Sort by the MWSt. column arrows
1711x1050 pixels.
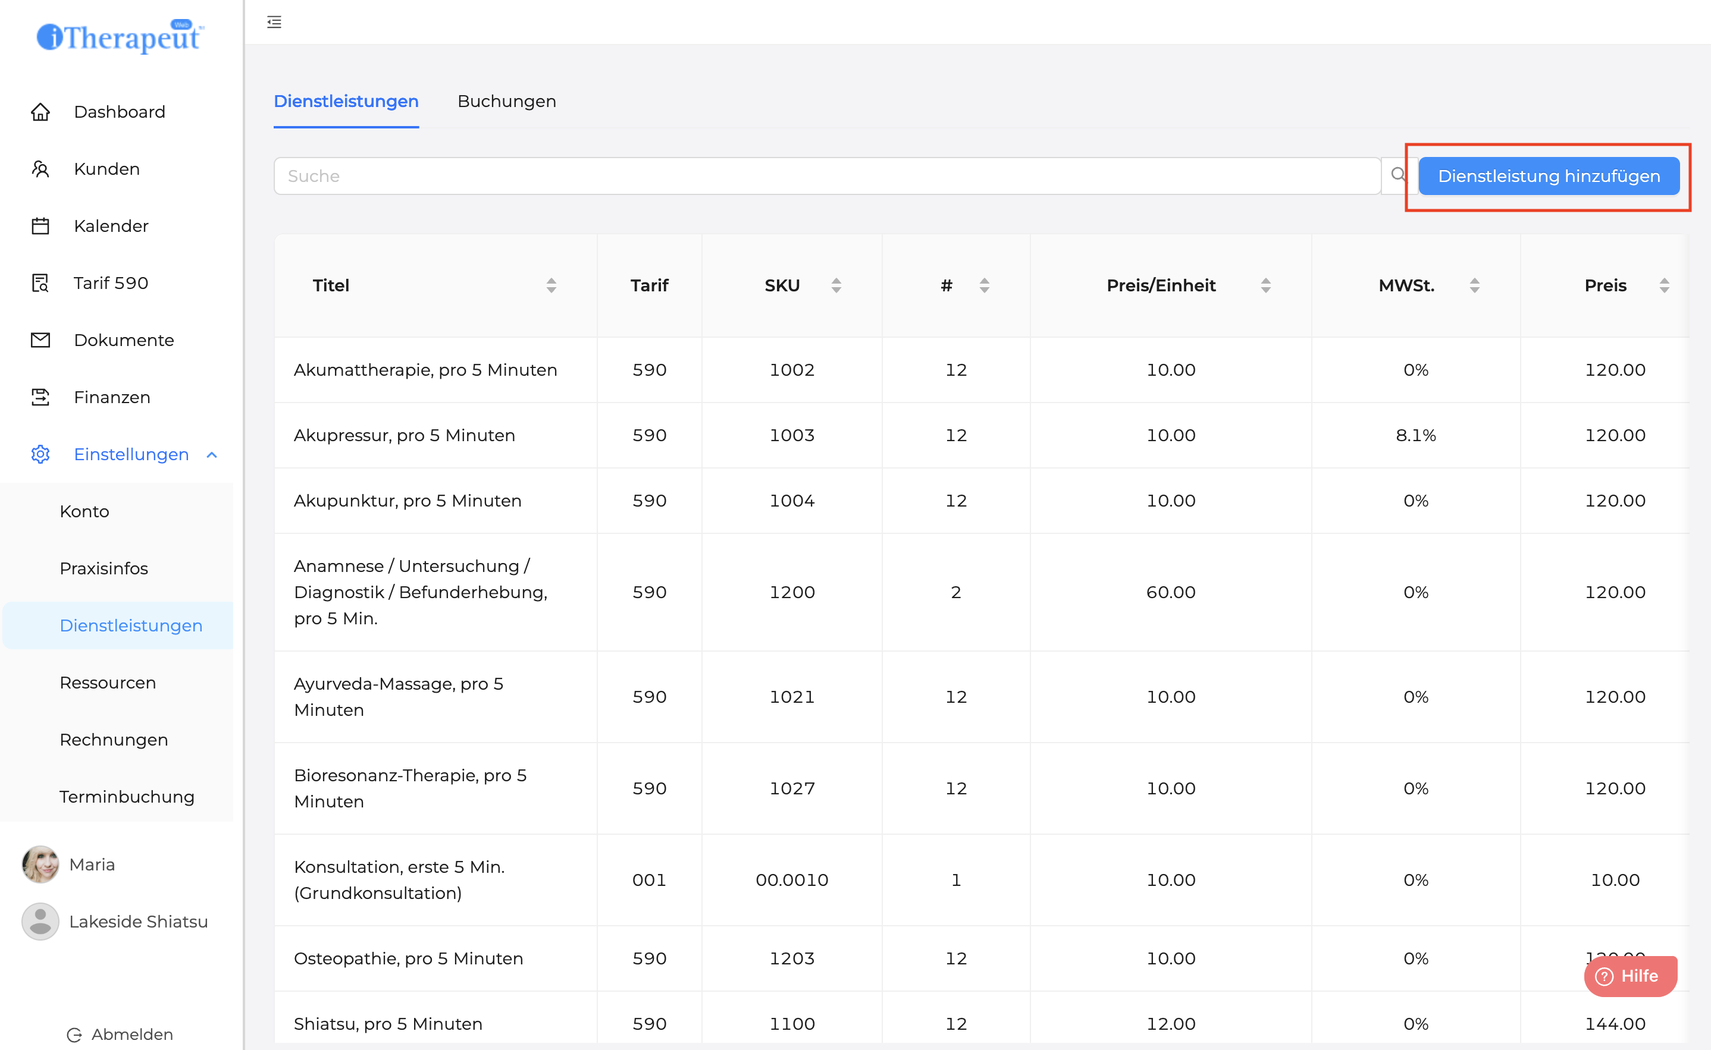[x=1474, y=285]
